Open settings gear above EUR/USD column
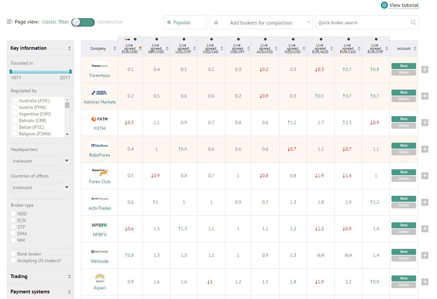The height and width of the screenshot is (299, 437). (135, 39)
